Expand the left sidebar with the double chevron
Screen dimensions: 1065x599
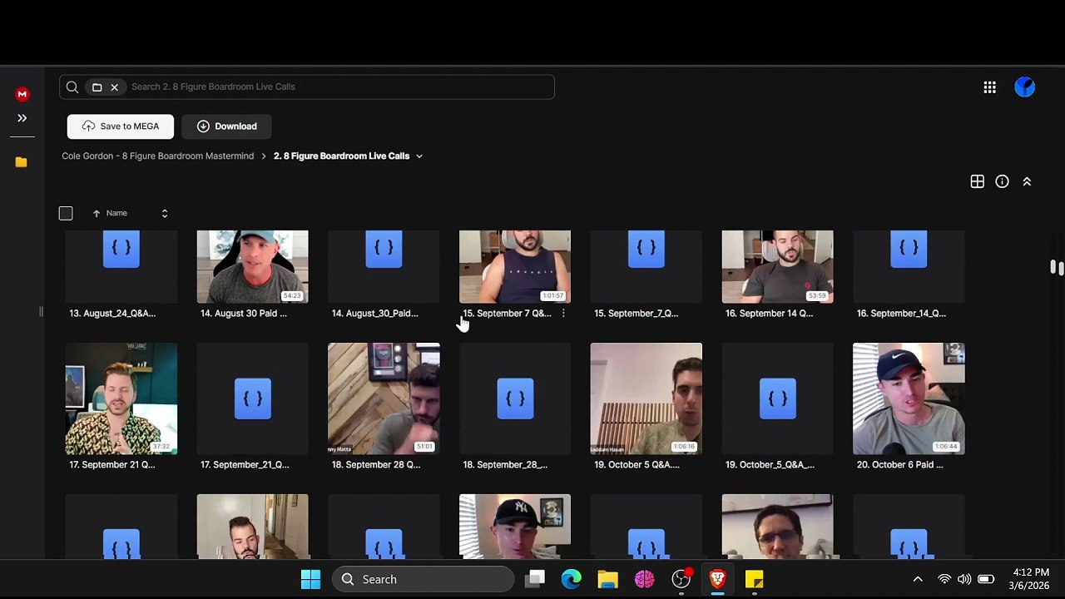pos(22,118)
